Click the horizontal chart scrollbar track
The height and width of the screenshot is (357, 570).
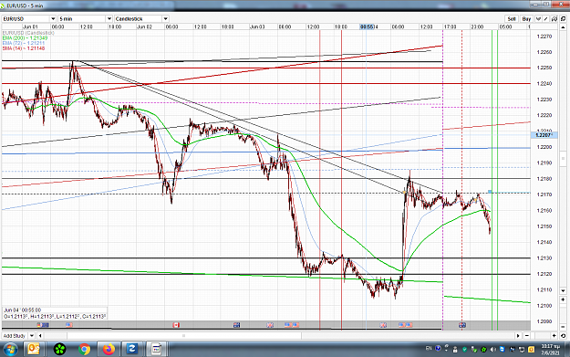279,335
